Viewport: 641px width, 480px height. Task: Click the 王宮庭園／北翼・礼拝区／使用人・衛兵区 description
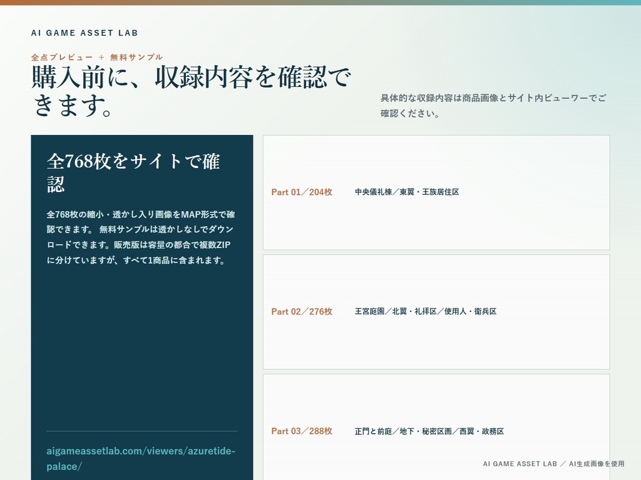click(426, 311)
